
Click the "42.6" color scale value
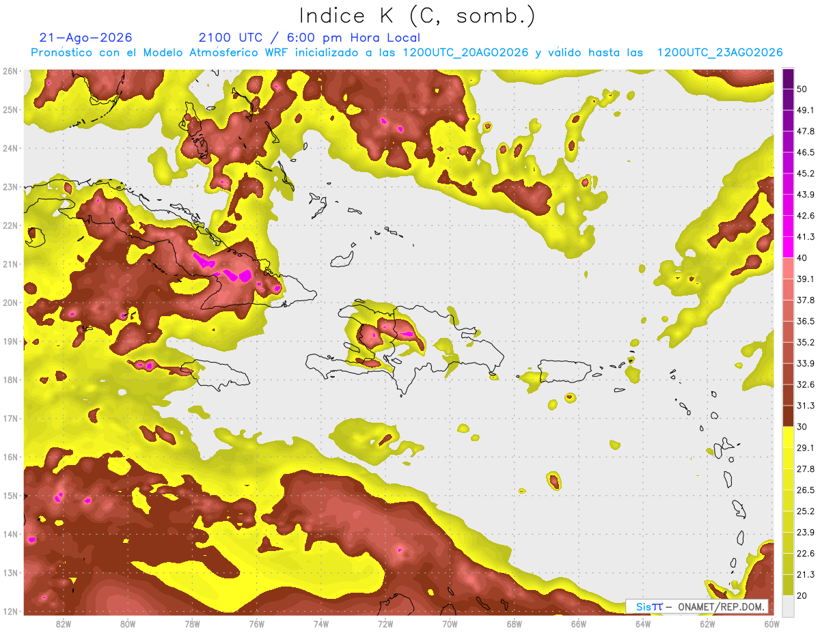pyautogui.click(x=806, y=216)
